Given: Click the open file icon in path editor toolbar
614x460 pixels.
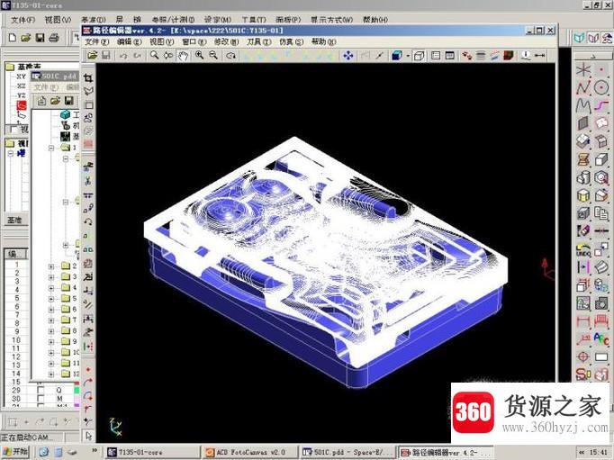Looking at the screenshot, I should click(92, 56).
